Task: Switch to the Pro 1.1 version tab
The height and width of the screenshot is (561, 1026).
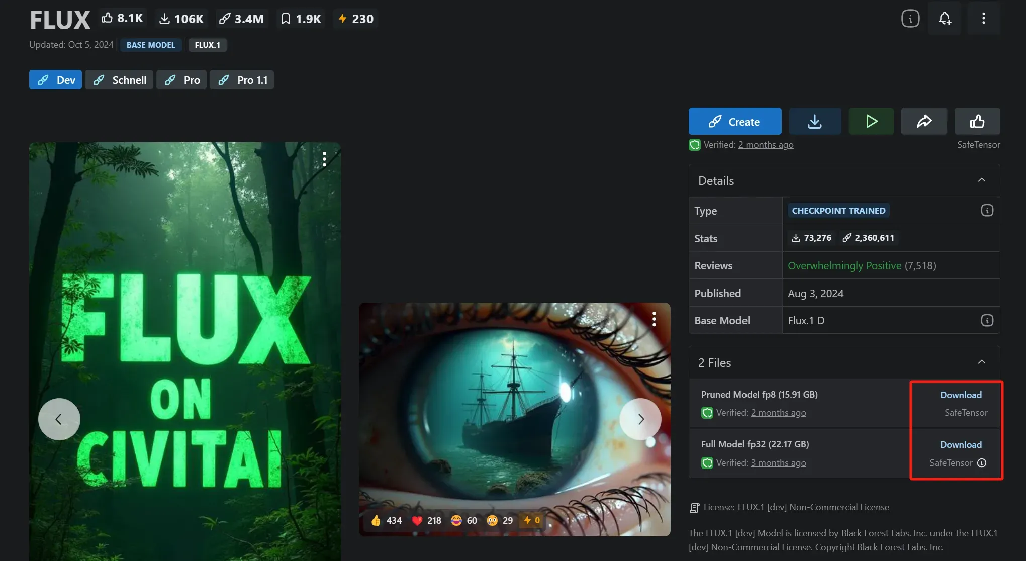Action: 242,80
